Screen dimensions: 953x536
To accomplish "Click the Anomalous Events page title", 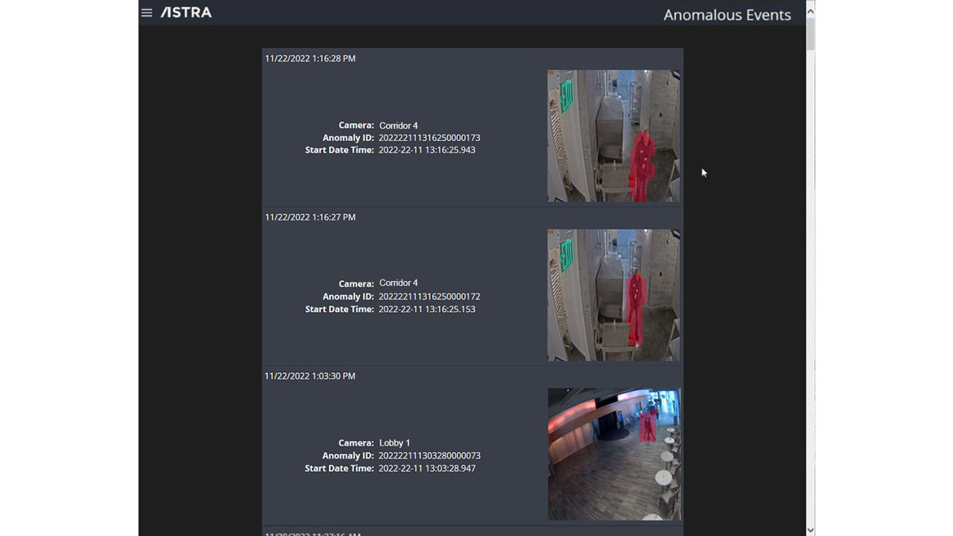I will point(727,15).
